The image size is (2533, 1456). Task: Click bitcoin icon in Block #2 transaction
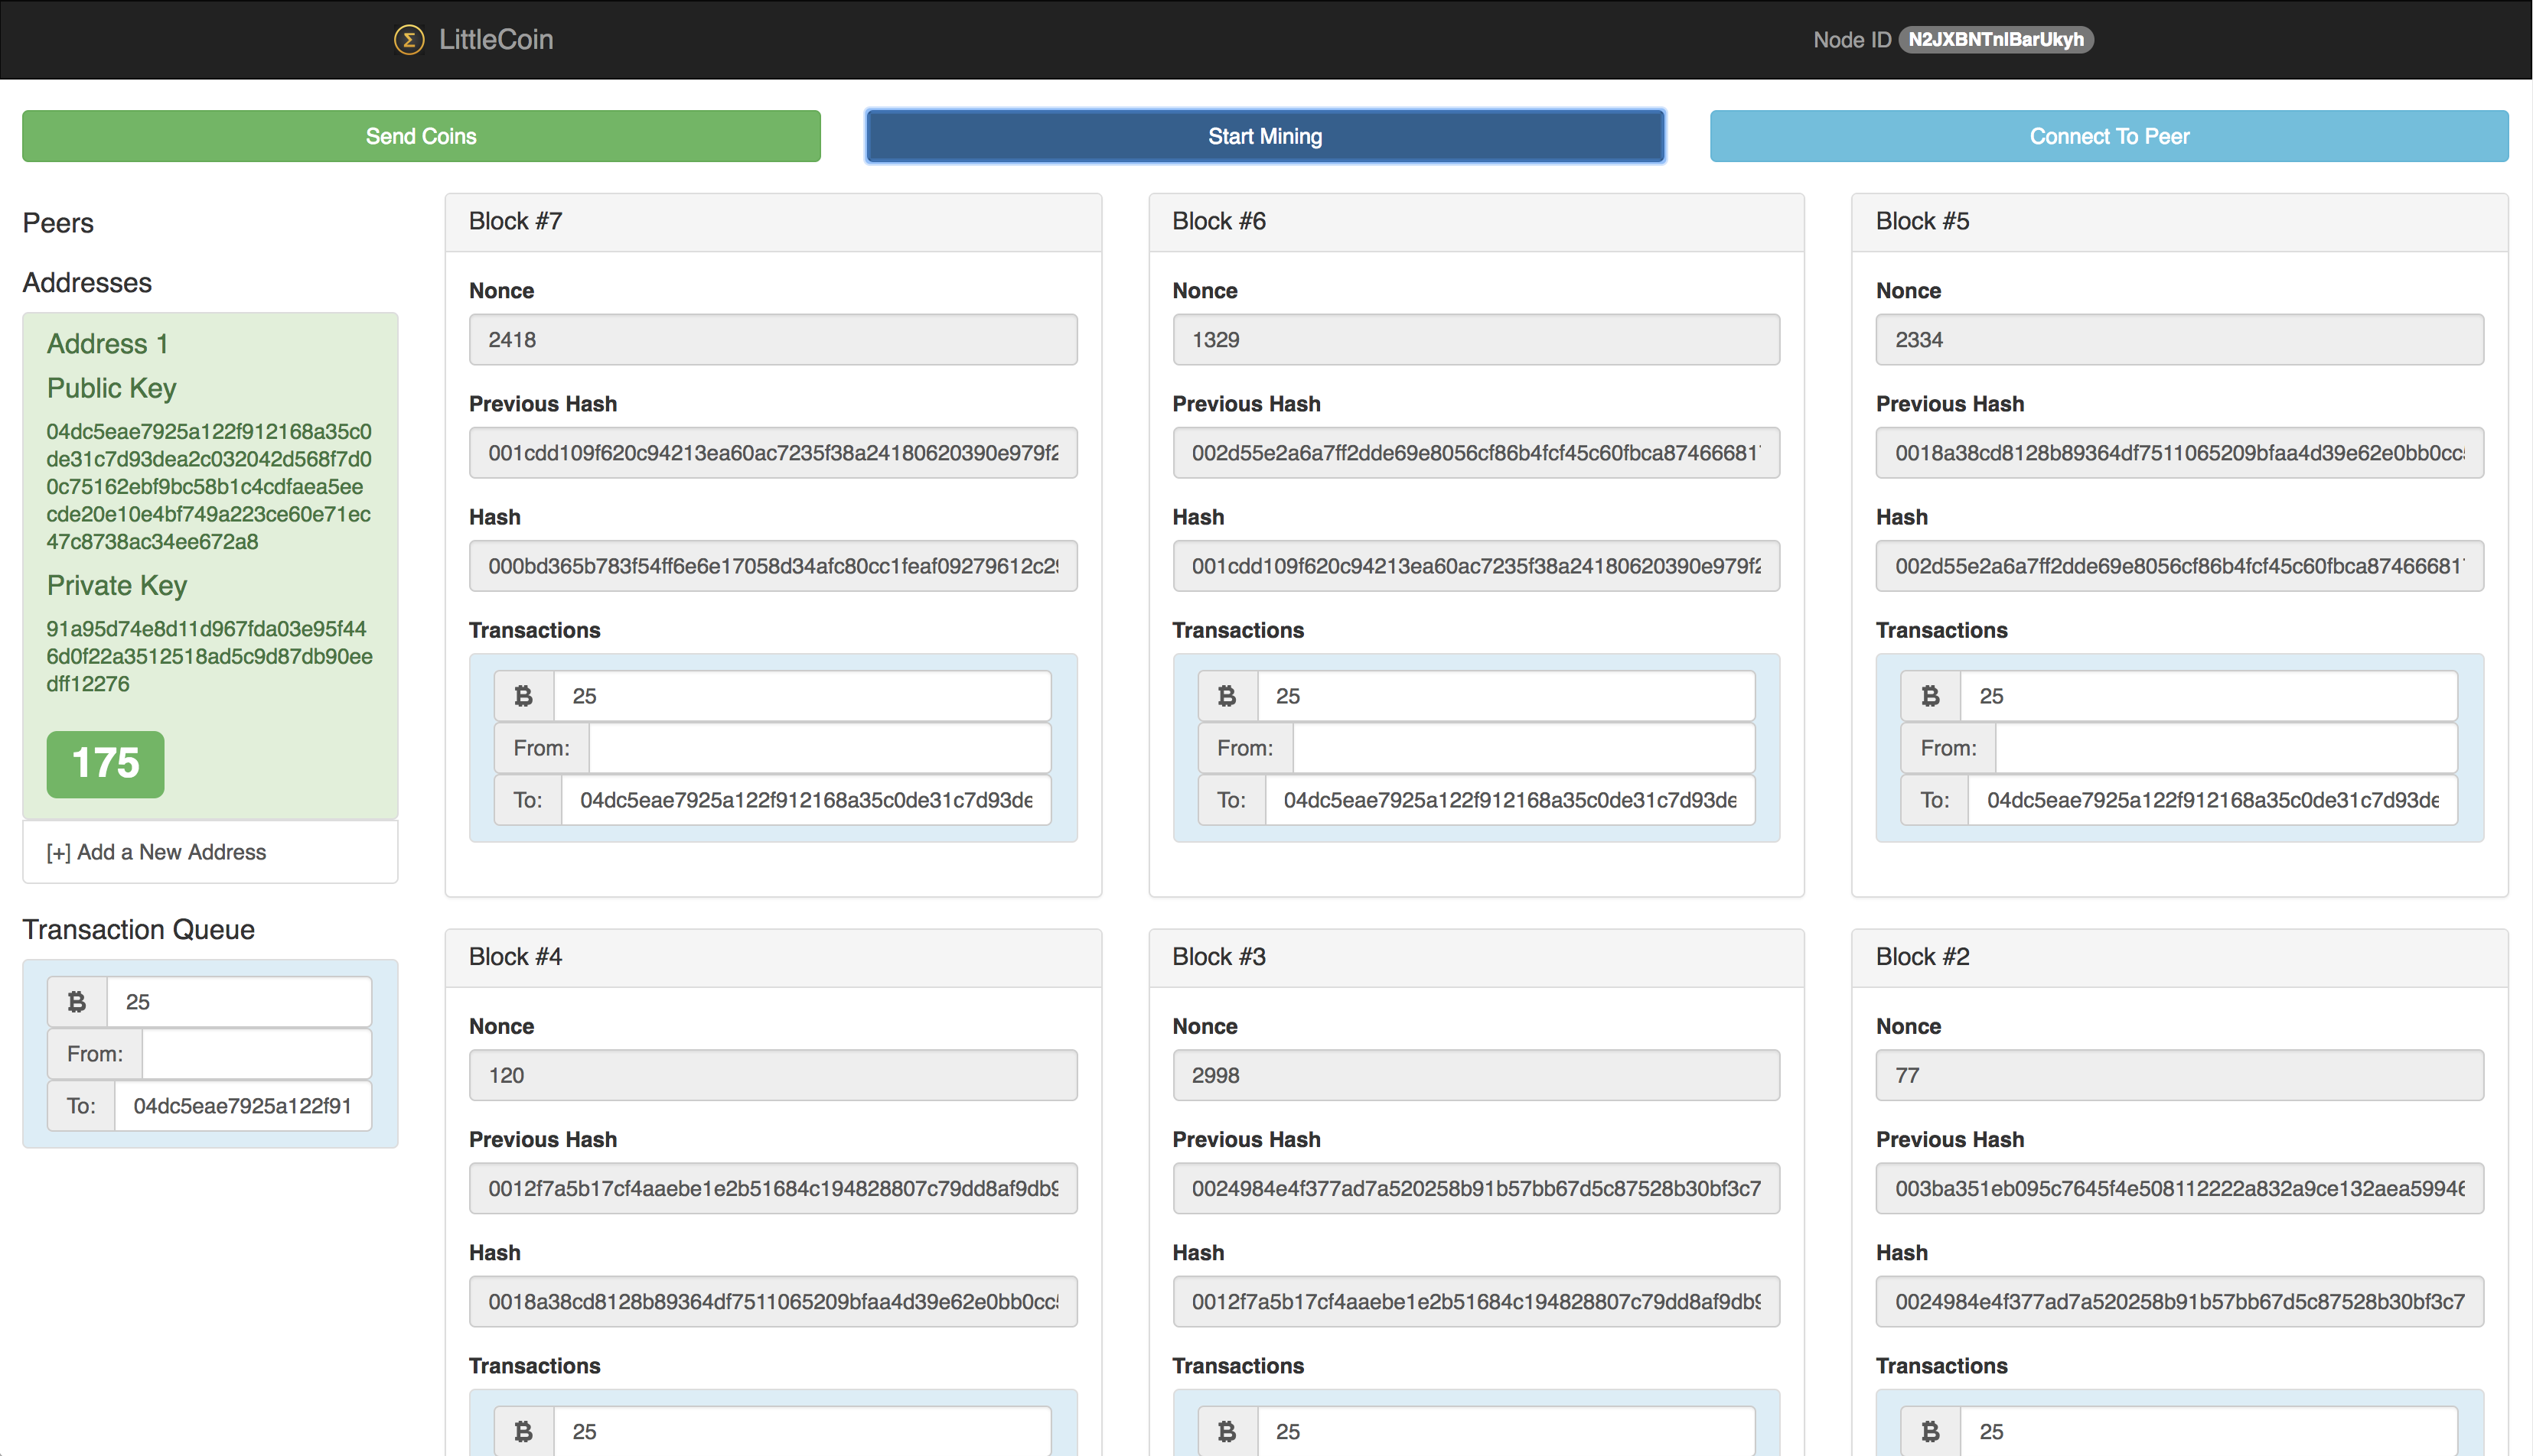pyautogui.click(x=1930, y=1431)
